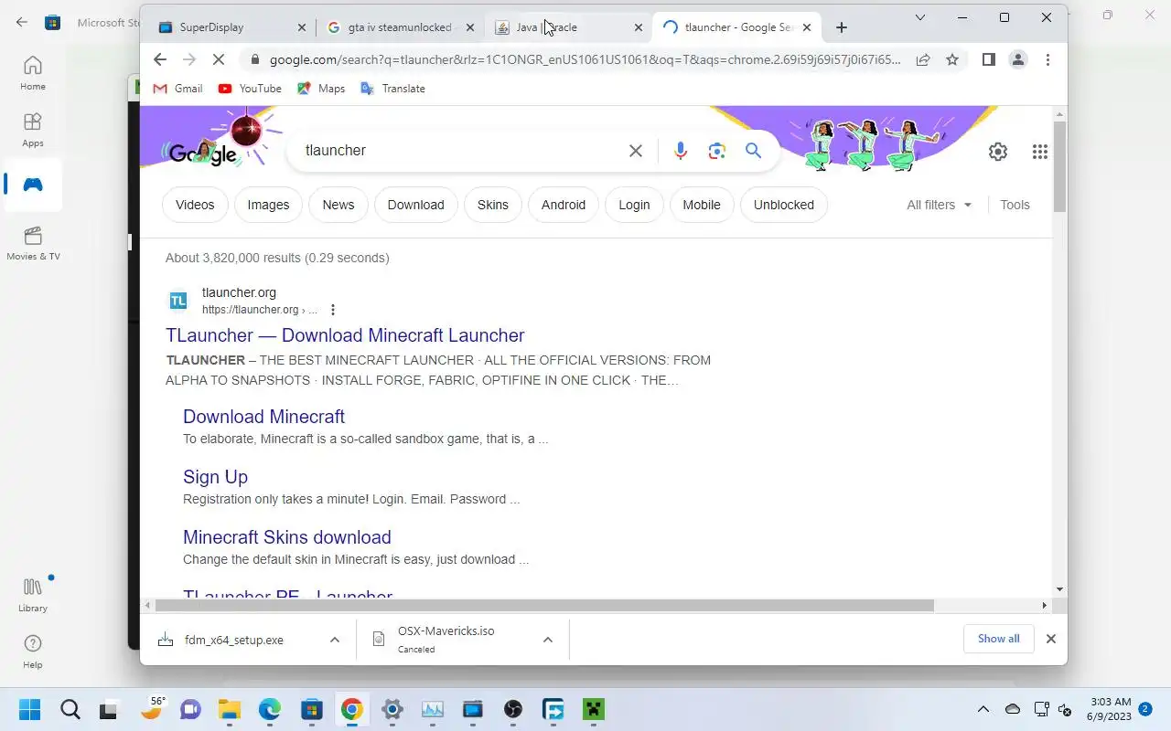Open Gmail bookmark
Viewport: 1171px width, 731px height.
(x=177, y=89)
